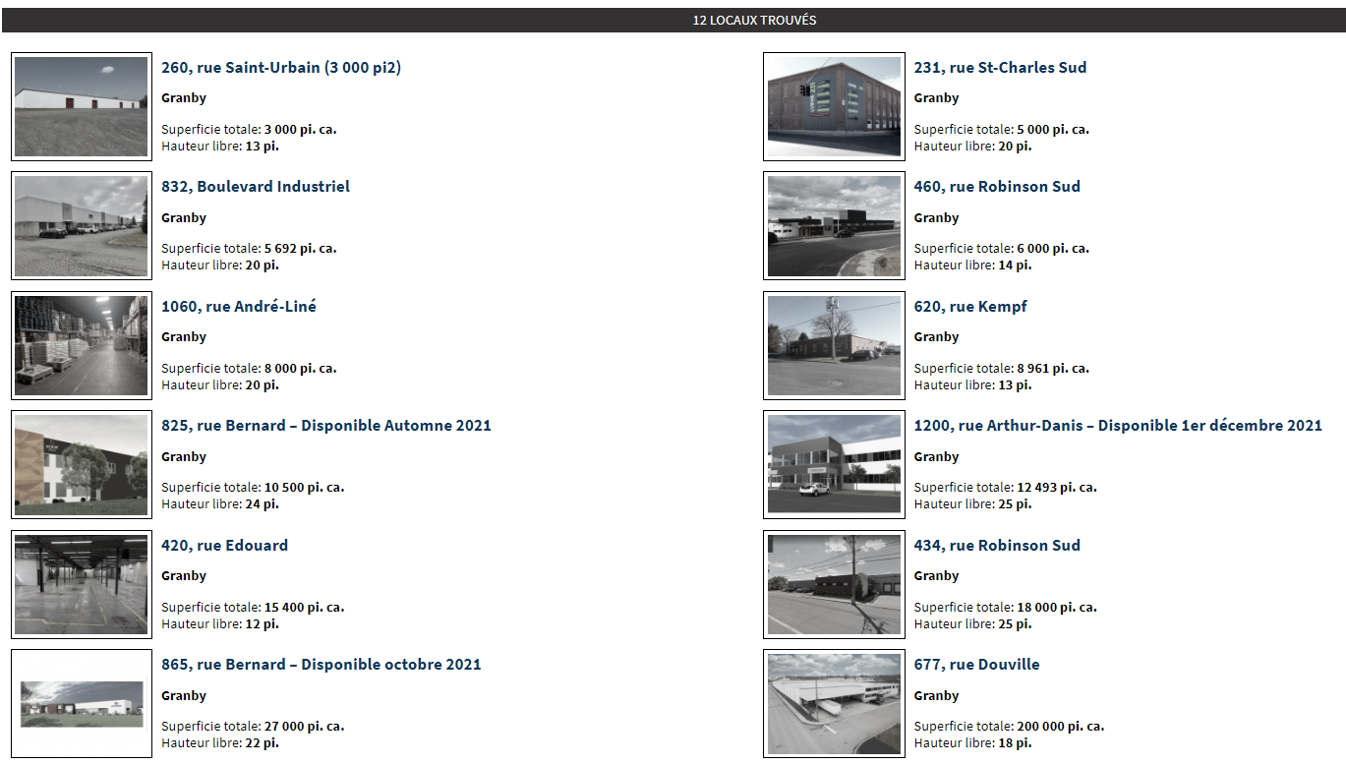The width and height of the screenshot is (1346, 765).
Task: Open the 1060, rue André-Liné listing
Action: point(239,307)
